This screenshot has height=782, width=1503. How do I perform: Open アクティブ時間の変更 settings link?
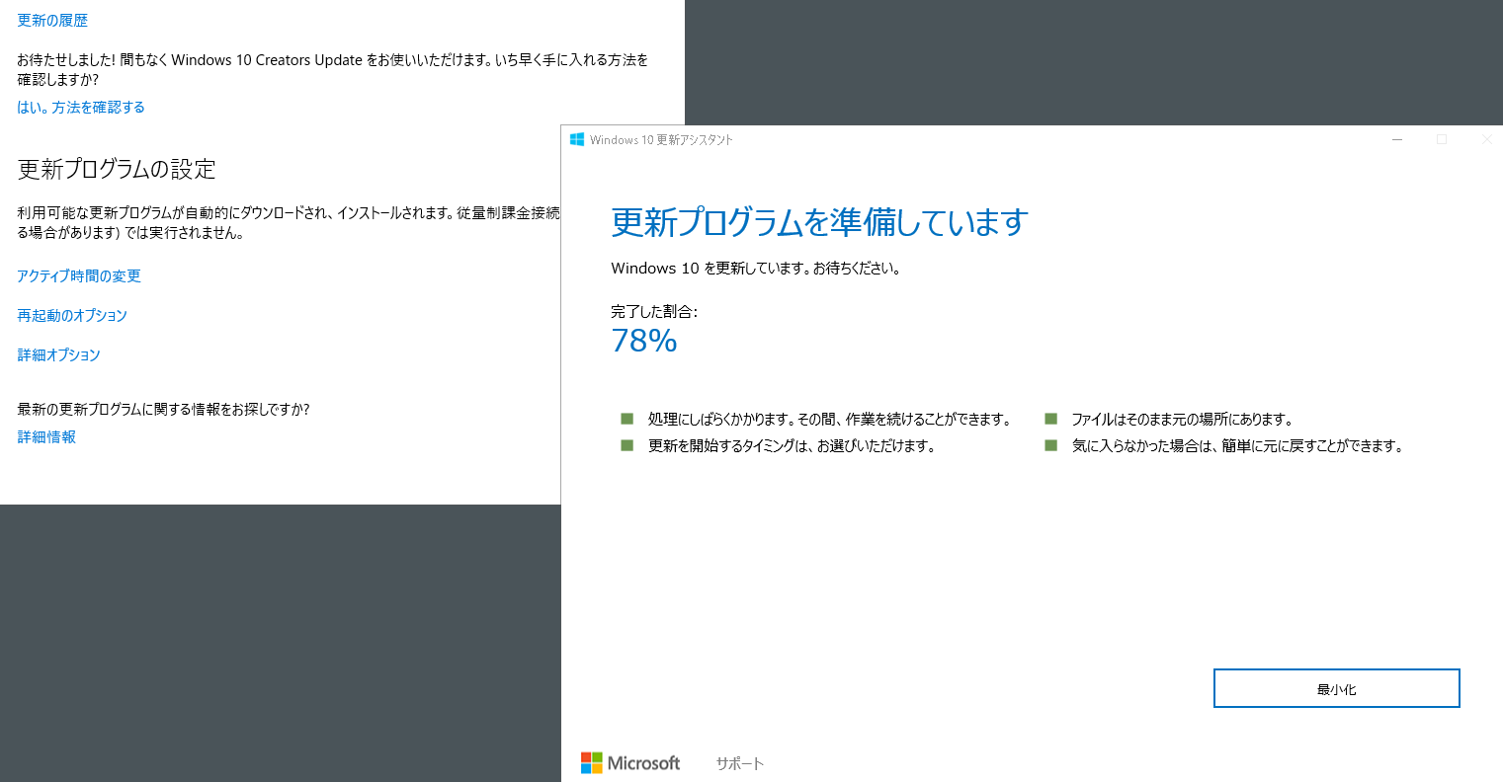(79, 276)
